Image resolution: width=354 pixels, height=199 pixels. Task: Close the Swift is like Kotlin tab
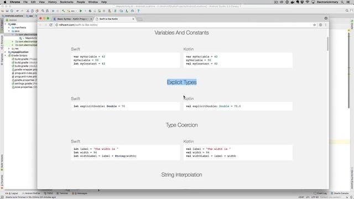tap(133, 19)
